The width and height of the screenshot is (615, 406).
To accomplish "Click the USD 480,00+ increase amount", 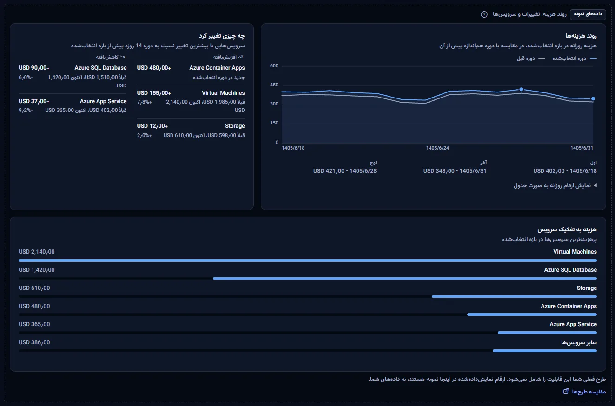I will (x=154, y=68).
